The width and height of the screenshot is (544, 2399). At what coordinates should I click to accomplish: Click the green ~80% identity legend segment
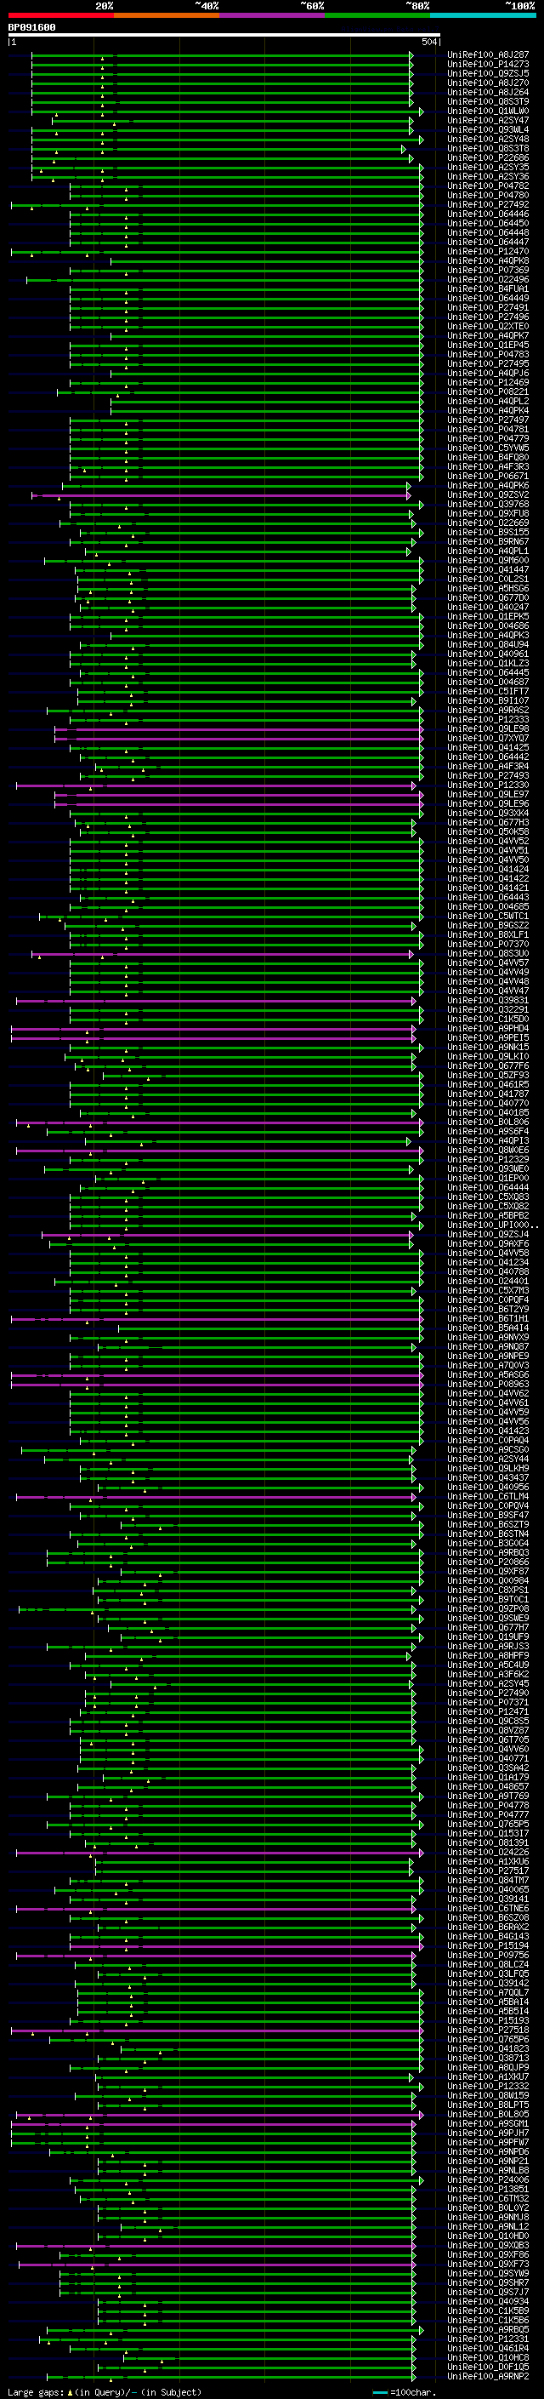pyautogui.click(x=377, y=15)
